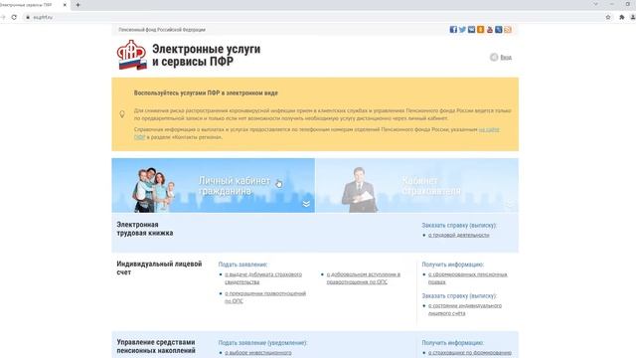Click 'Подать заявление:' label in лицевой счет section

(242, 265)
